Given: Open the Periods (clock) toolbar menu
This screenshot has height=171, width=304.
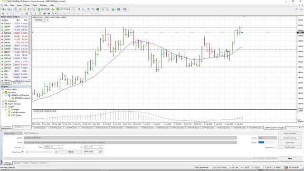Looking at the screenshot, I should pyautogui.click(x=119, y=9).
